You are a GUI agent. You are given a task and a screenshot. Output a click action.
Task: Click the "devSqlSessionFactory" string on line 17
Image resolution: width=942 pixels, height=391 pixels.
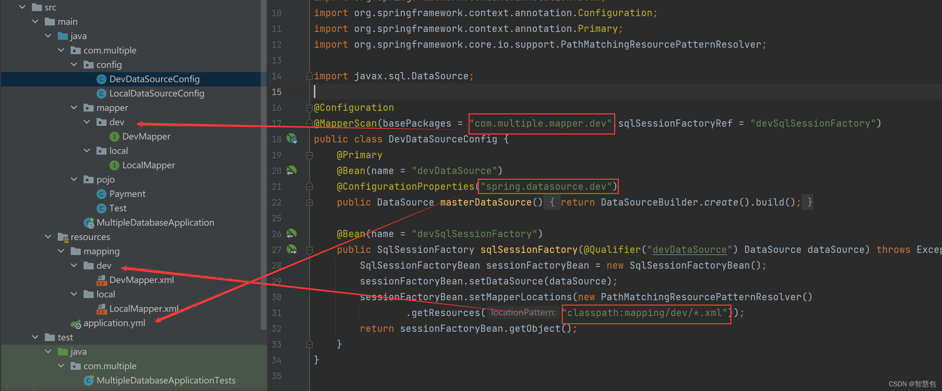[813, 123]
